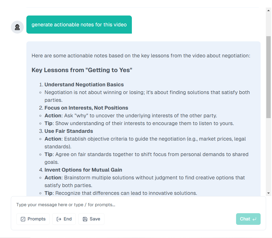Image resolution: width=272 pixels, height=238 pixels.
Task: Click the enter-arrow icon on Chat button
Action: [254, 219]
